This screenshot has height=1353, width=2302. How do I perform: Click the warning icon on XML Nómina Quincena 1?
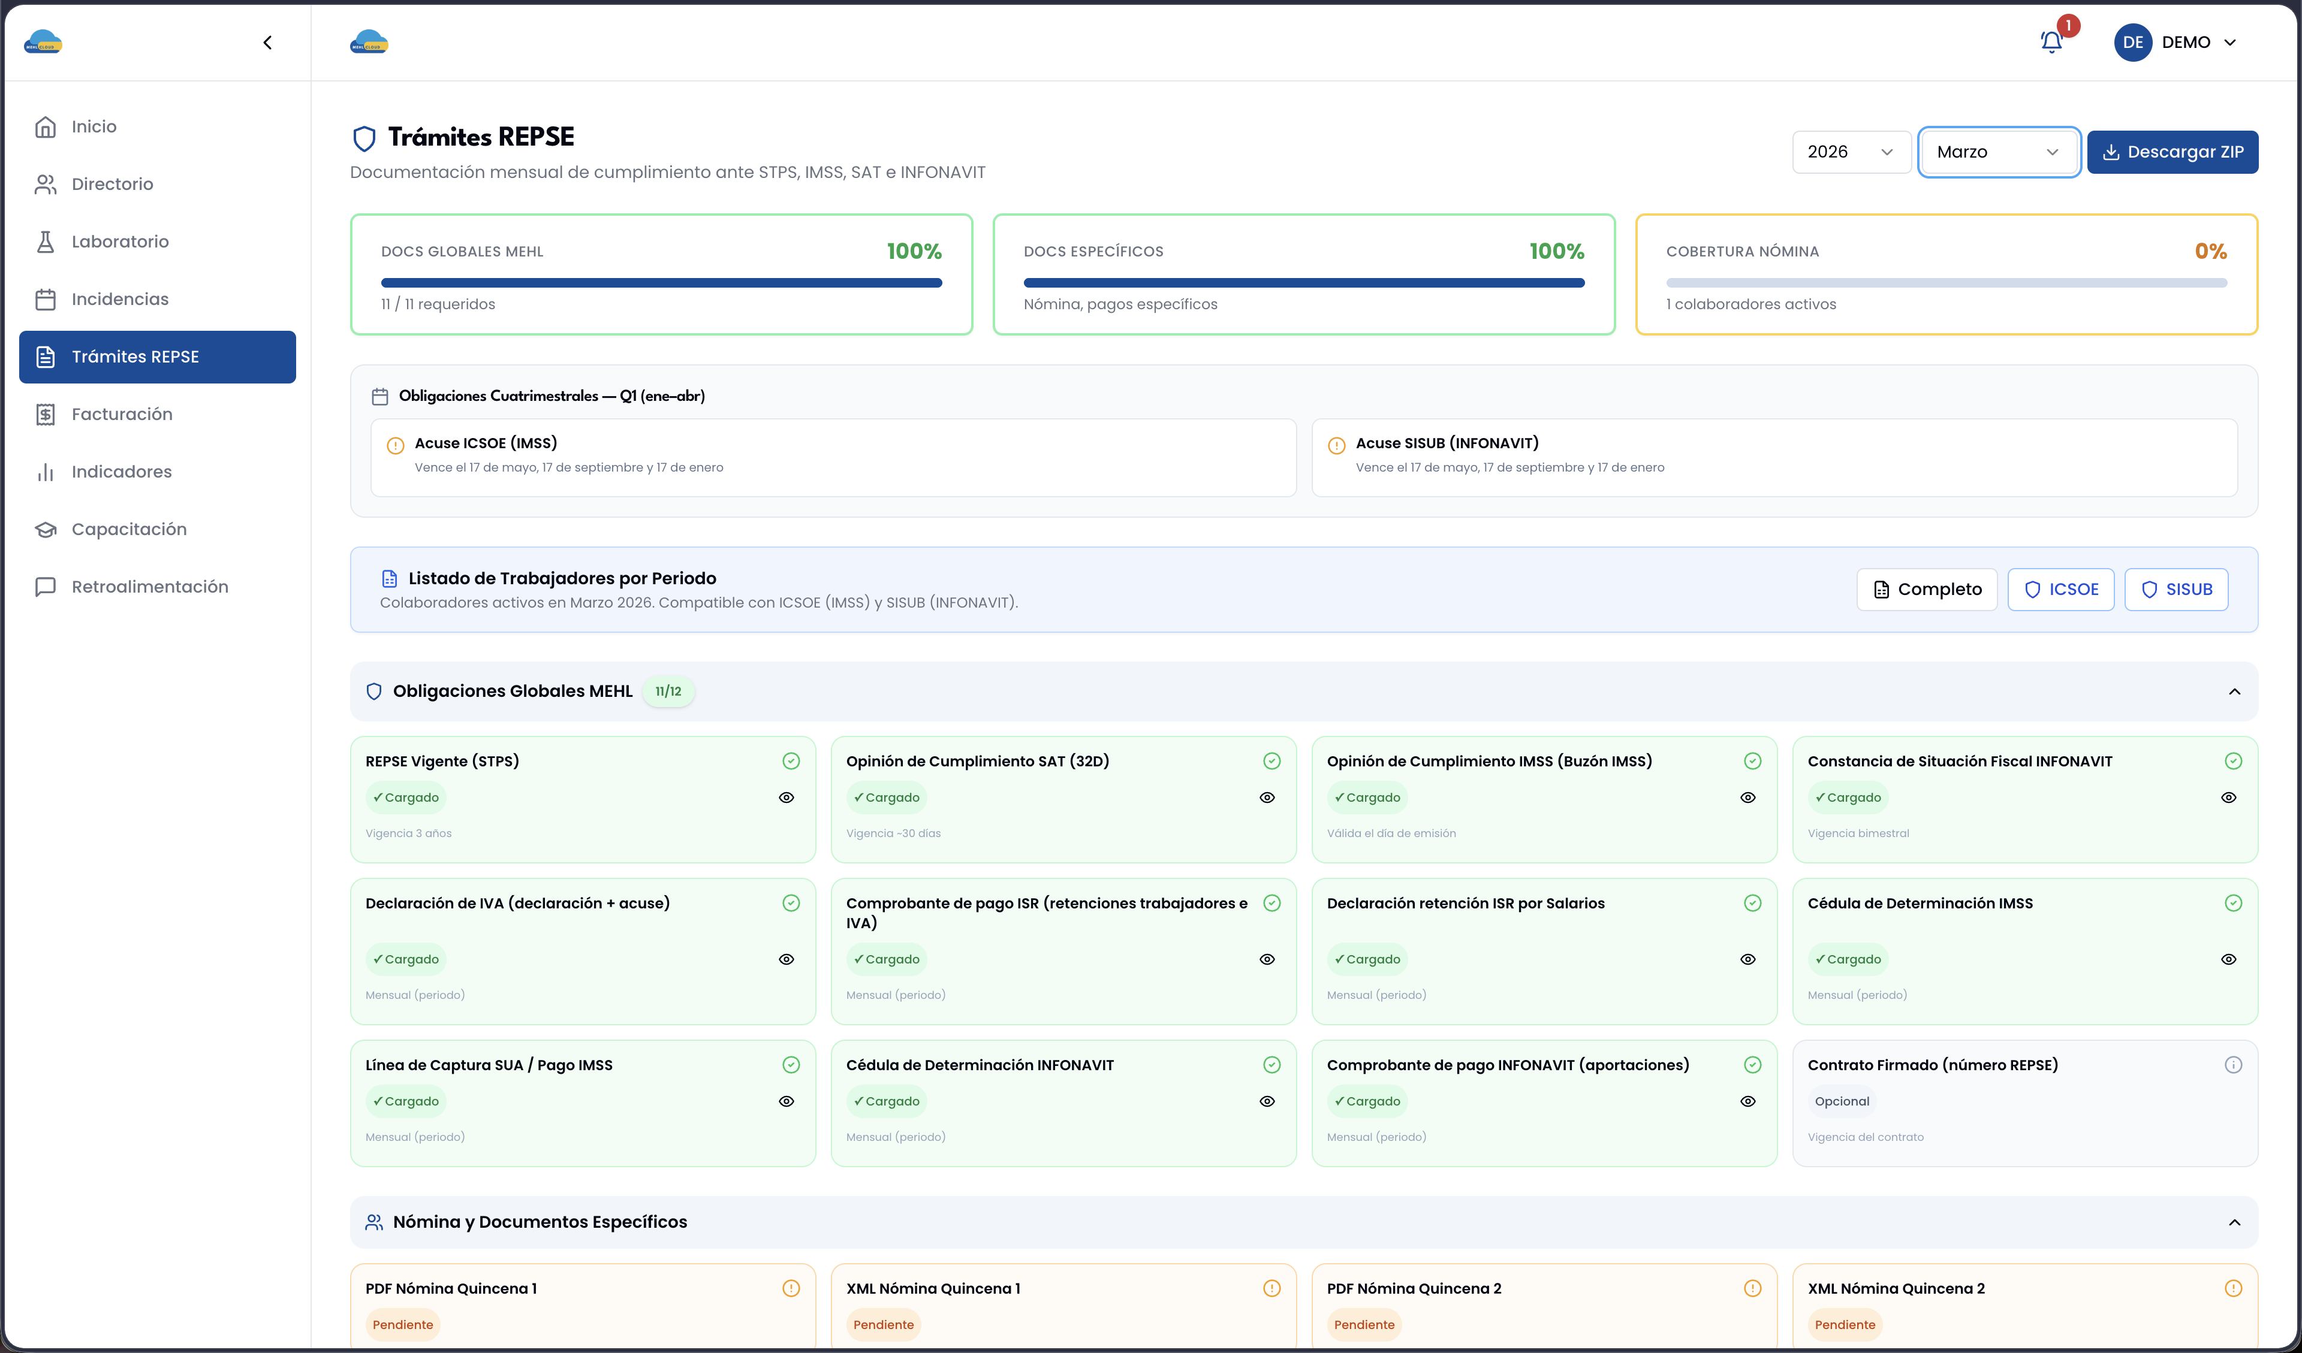click(1271, 1288)
